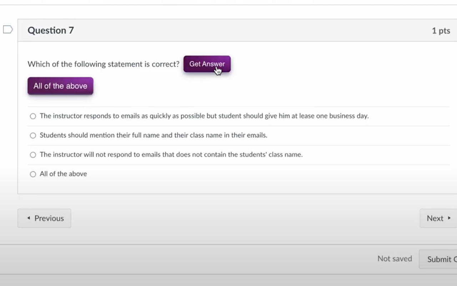Select the radio button for the business day statement
The image size is (457, 286).
pyautogui.click(x=32, y=116)
